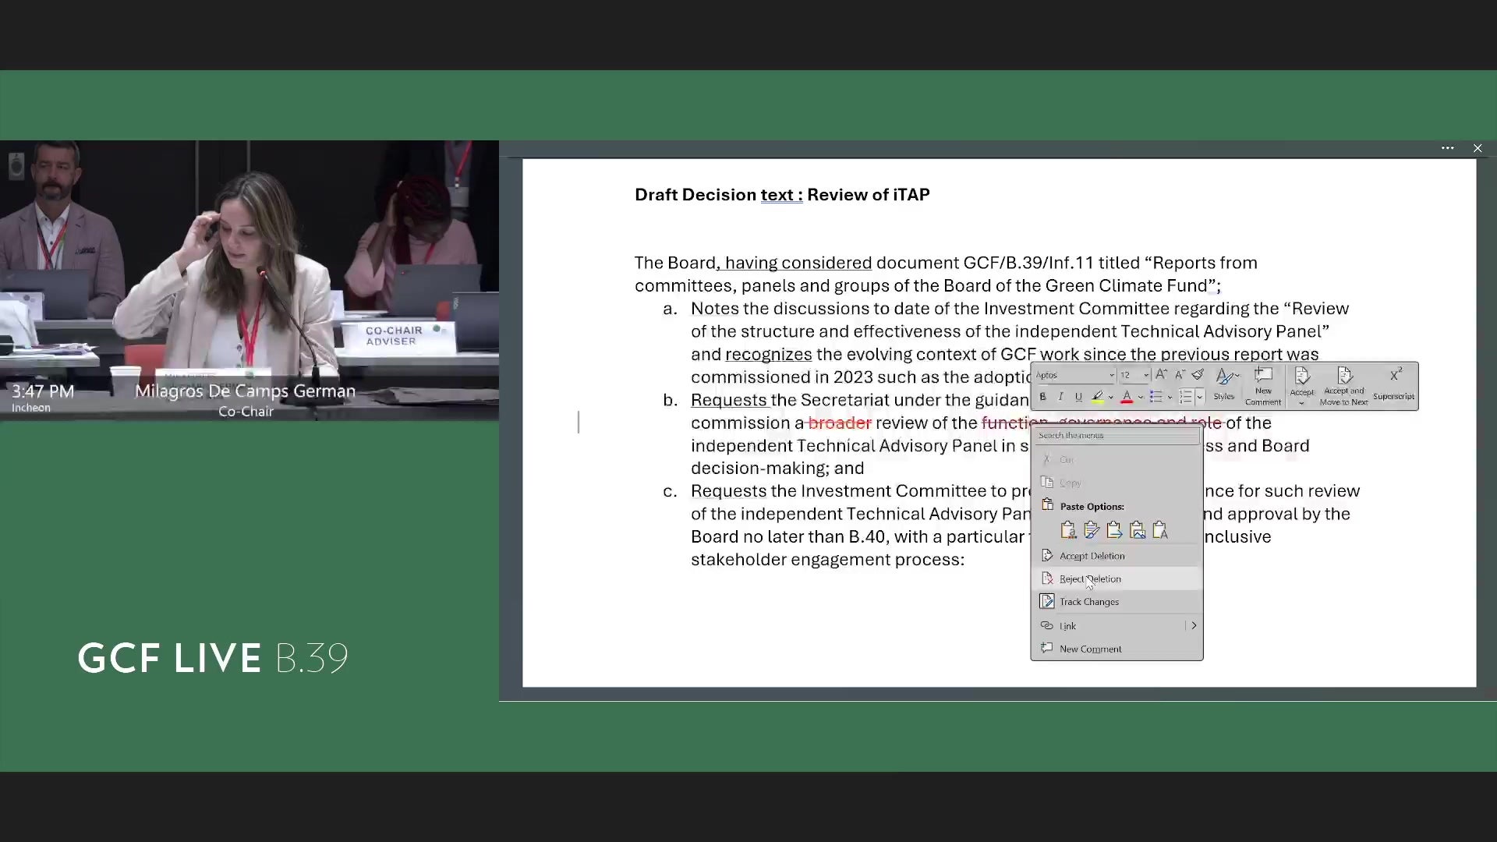The width and height of the screenshot is (1497, 842).
Task: Toggle Bold in the mini toolbar
Action: (1042, 397)
